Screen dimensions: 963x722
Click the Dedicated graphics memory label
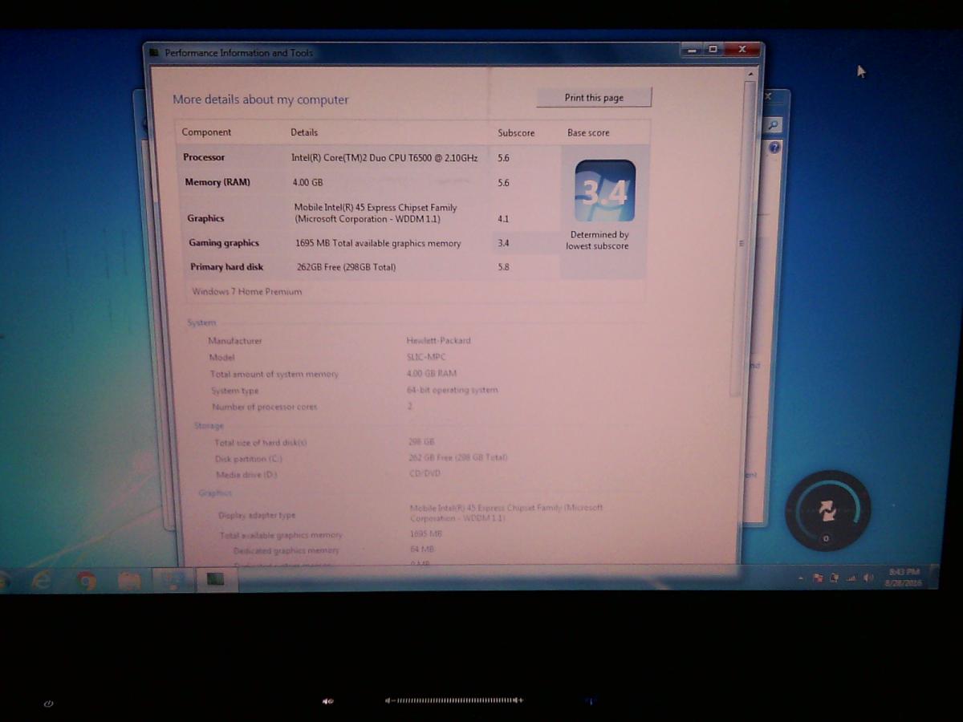click(x=286, y=550)
